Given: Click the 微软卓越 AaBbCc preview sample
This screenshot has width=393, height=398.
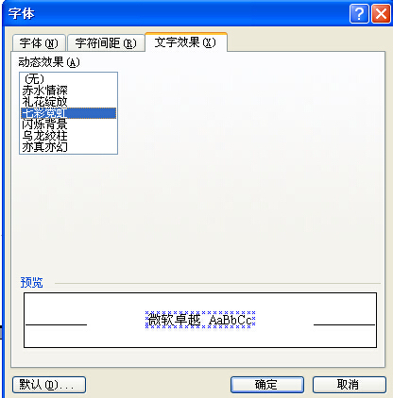Looking at the screenshot, I should coord(200,320).
